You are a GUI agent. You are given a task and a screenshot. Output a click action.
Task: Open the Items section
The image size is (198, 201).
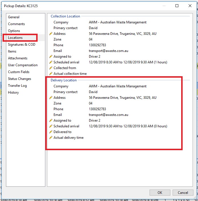(x=12, y=51)
